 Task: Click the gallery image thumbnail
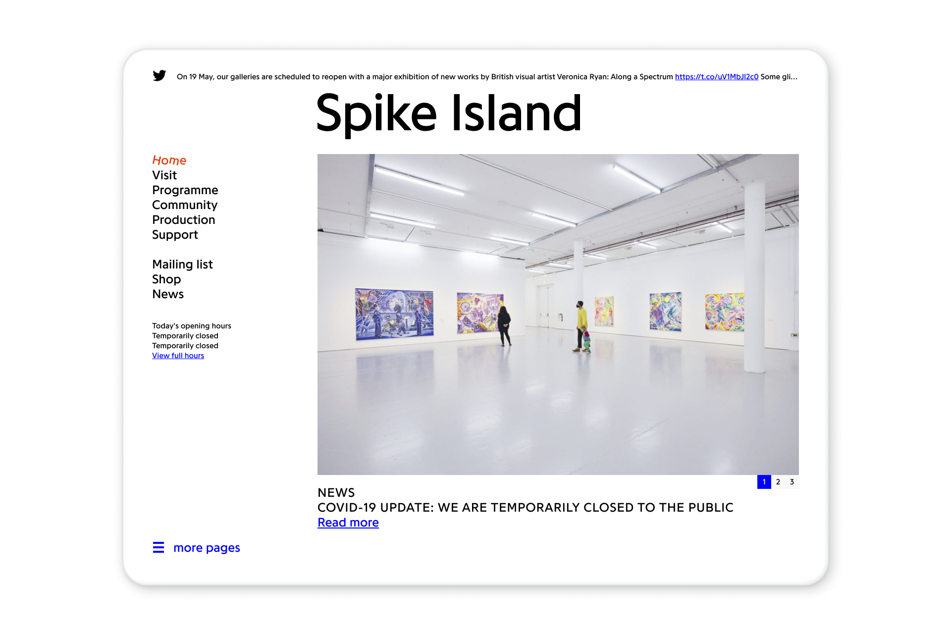(x=763, y=482)
